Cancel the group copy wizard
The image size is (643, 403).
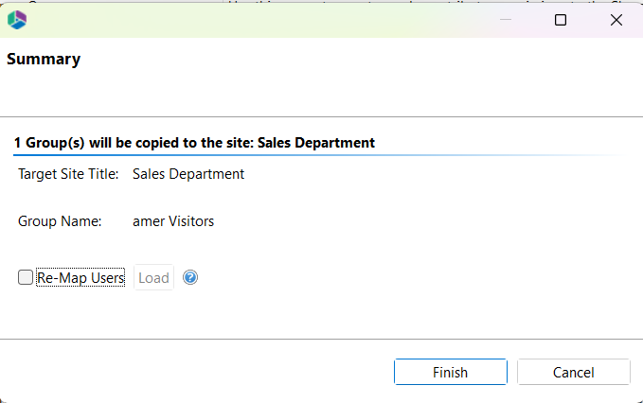coord(573,372)
